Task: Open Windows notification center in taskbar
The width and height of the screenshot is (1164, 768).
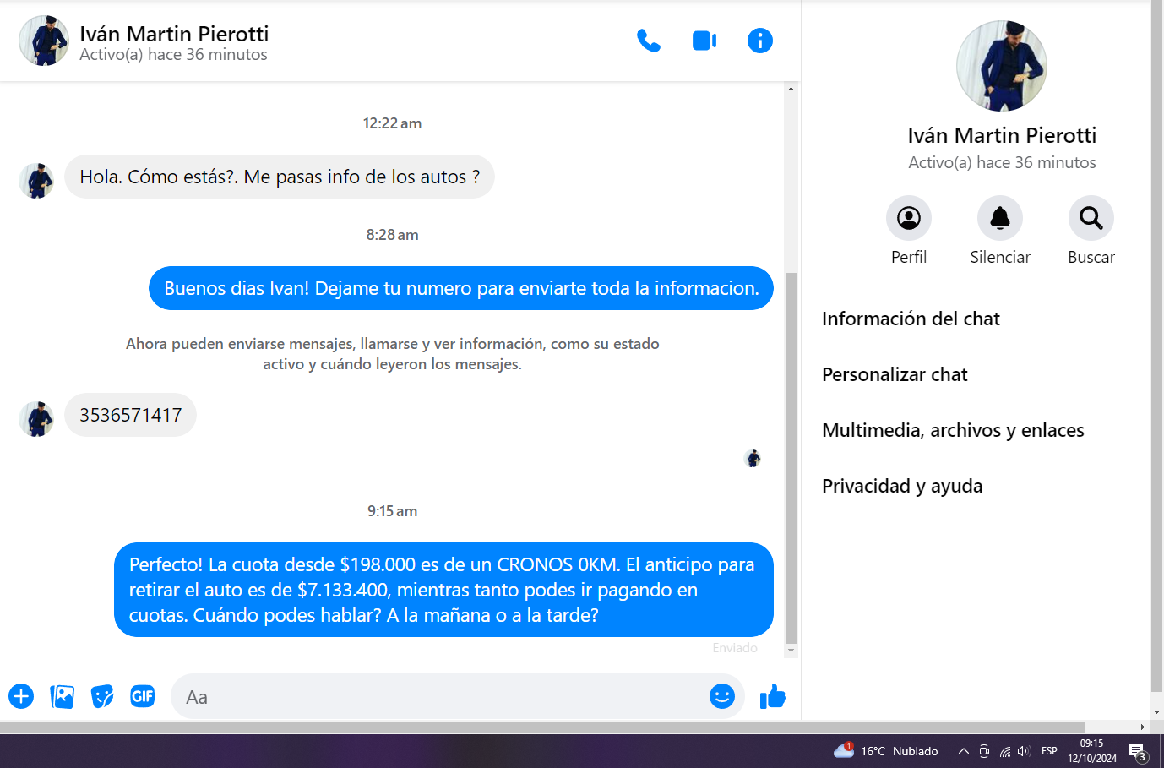Action: click(1137, 751)
